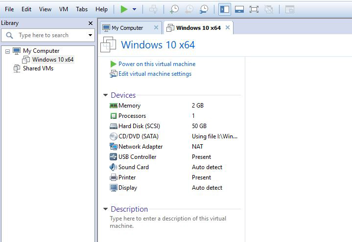Toggle the library sidebar view icon
The image size is (352, 242).
point(225,9)
